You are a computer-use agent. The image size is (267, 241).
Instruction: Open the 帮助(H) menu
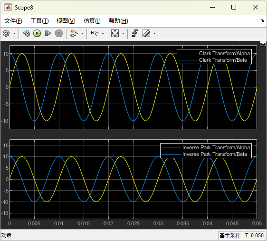118,21
